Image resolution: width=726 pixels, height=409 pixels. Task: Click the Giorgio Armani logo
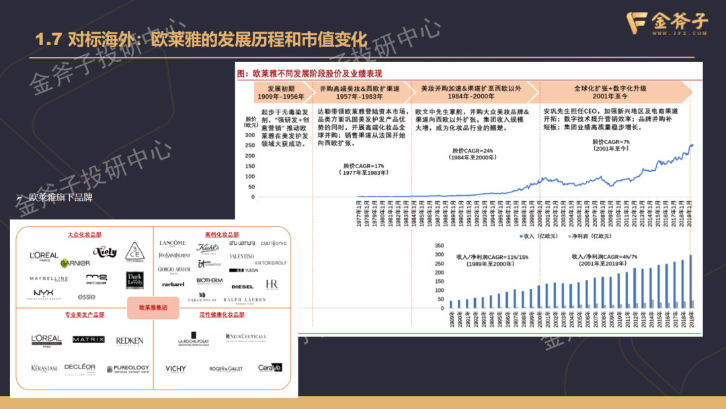click(173, 270)
